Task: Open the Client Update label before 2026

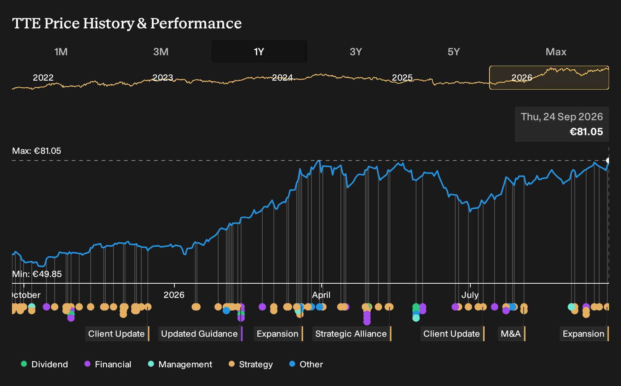Action: 117,334
